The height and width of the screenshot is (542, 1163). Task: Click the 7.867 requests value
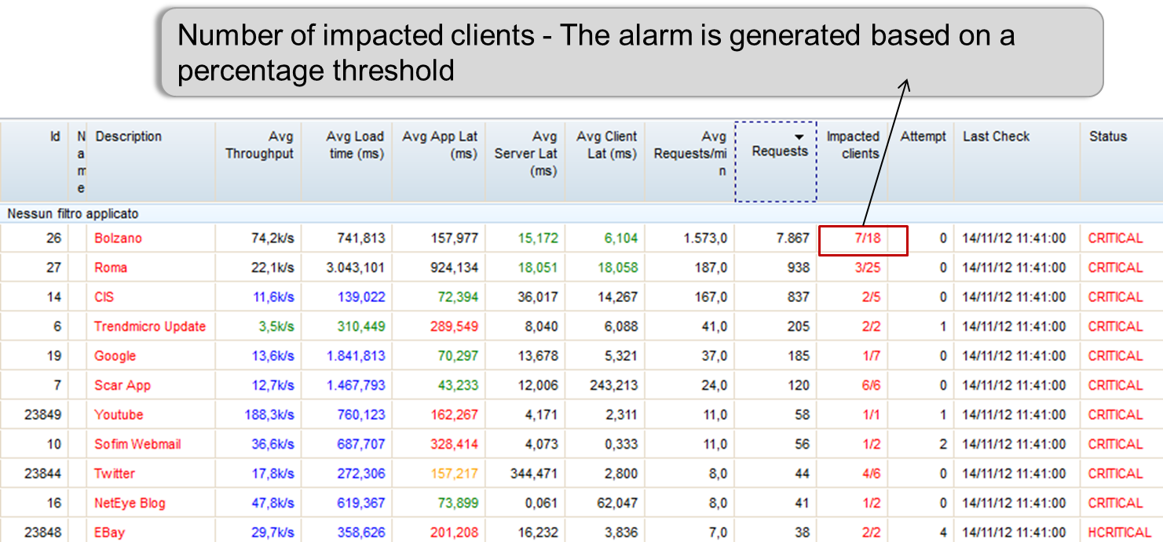click(x=792, y=238)
